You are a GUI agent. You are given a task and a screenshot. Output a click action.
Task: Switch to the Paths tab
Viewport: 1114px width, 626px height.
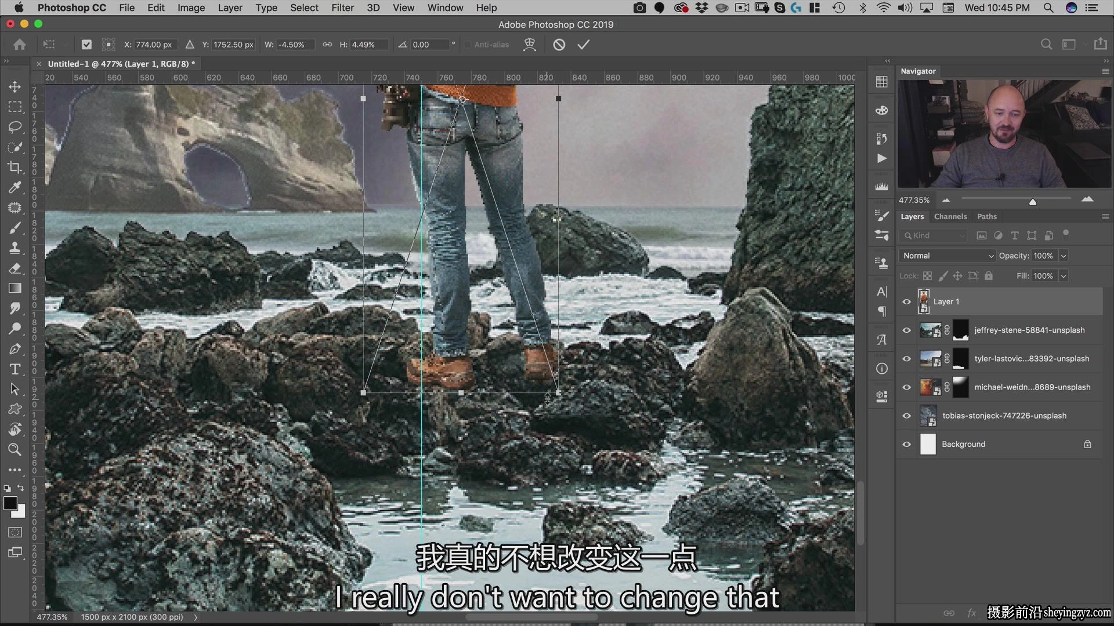click(986, 216)
